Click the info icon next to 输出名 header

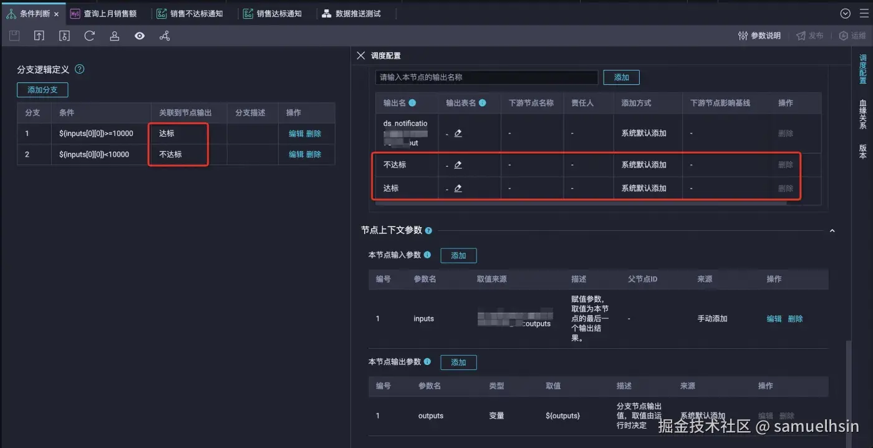click(x=412, y=103)
